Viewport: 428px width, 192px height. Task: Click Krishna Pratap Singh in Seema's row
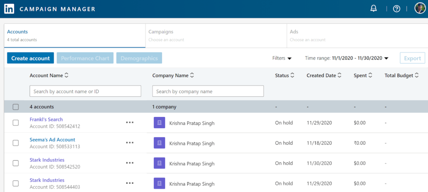(x=192, y=144)
